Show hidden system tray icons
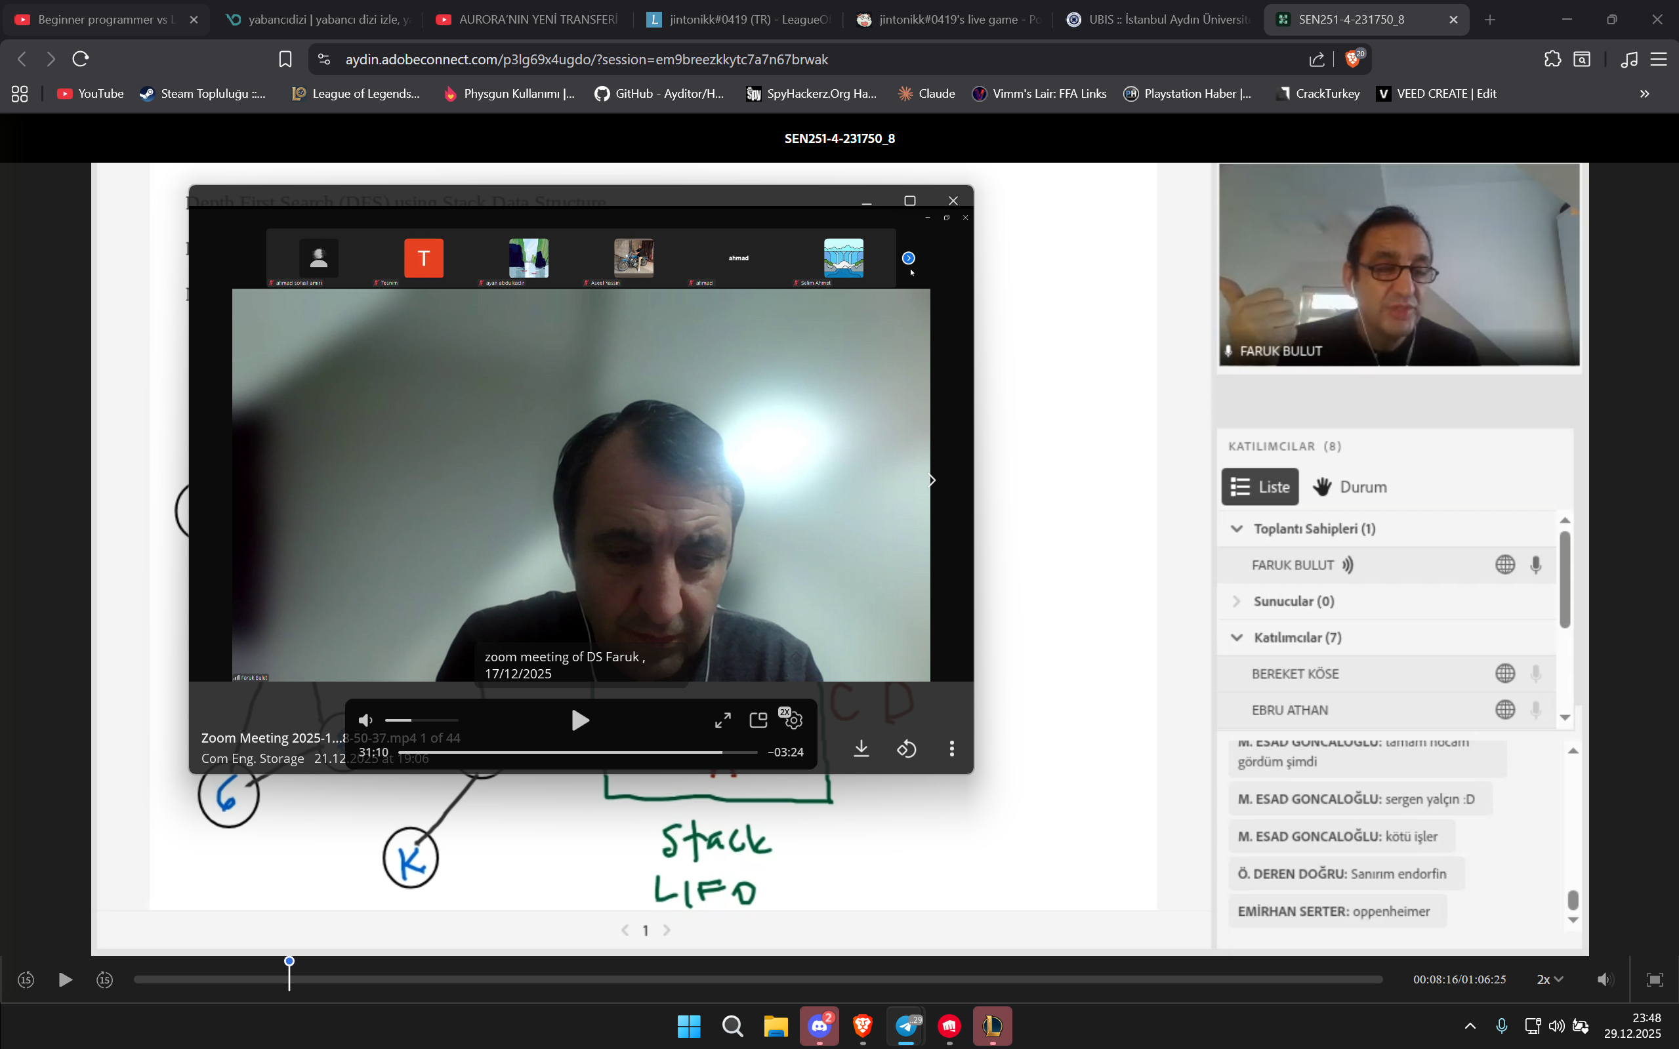1679x1049 pixels. coord(1470,1025)
